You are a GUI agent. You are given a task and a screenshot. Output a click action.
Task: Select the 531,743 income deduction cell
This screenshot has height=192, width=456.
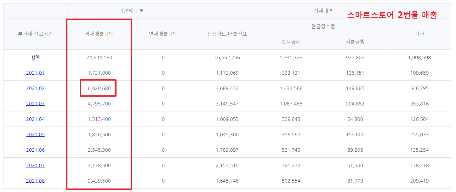click(x=291, y=150)
